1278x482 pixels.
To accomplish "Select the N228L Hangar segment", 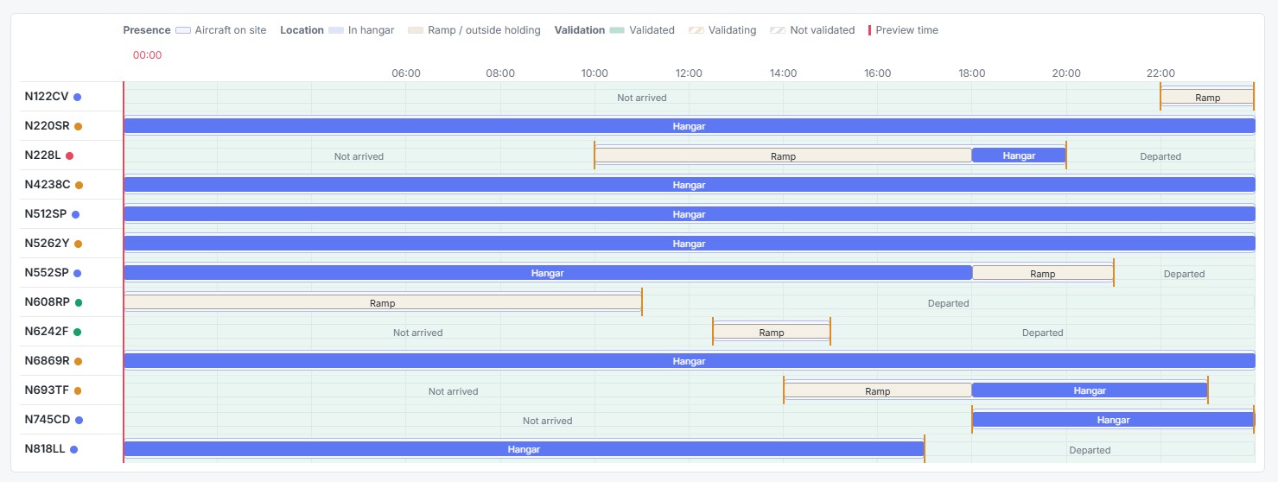I will [1019, 155].
